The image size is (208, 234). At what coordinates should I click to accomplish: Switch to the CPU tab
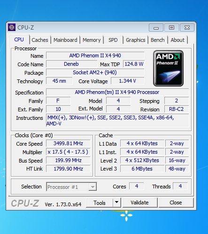(19, 39)
